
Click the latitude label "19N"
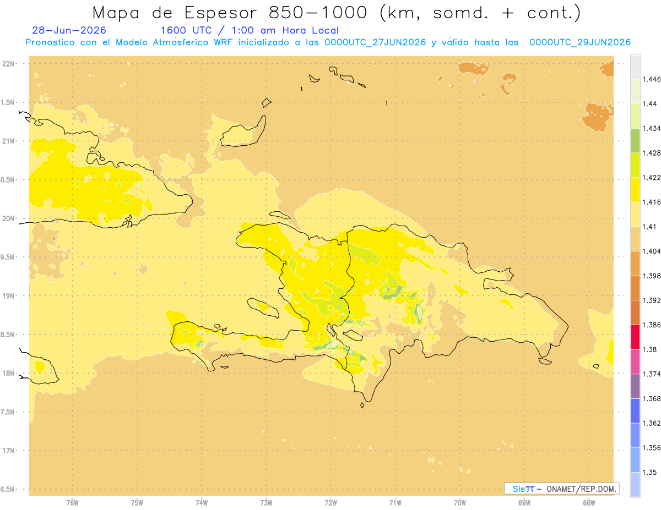tap(8, 295)
